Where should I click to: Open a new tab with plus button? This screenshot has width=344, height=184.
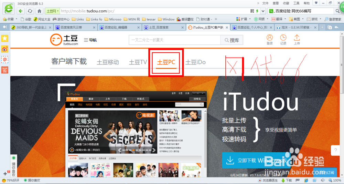tap(322, 27)
